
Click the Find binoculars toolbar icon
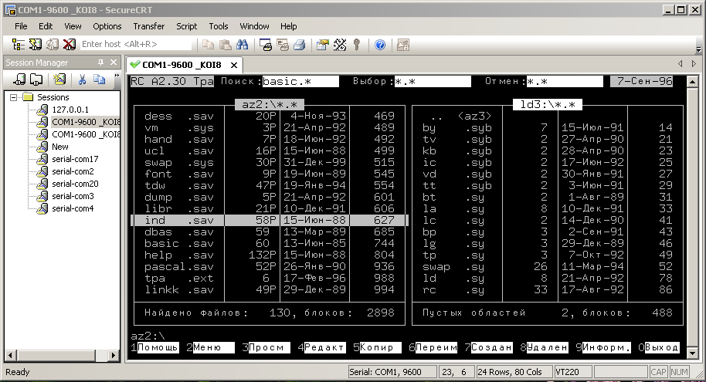241,45
